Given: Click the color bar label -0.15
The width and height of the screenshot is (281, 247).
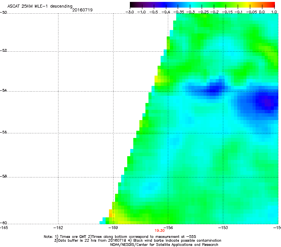Looking at the screenshot, I should (227, 12).
